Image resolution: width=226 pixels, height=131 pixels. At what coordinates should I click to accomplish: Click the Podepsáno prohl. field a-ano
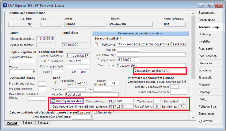(x=81, y=83)
